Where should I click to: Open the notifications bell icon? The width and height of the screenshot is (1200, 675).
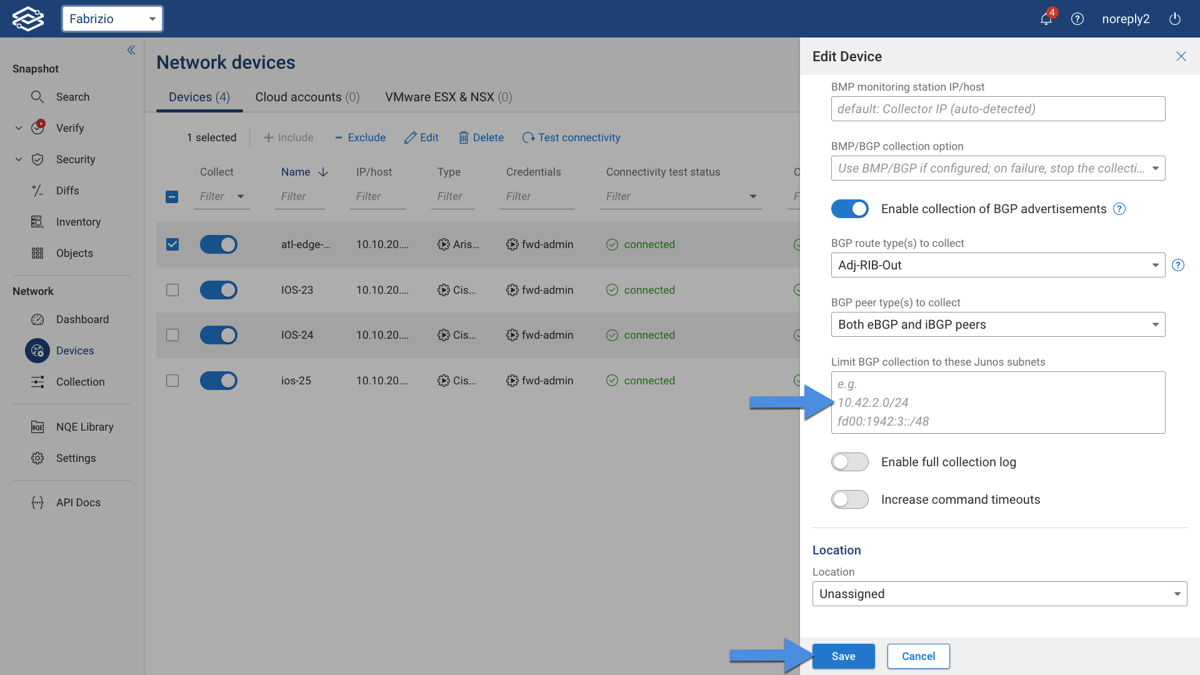coord(1046,19)
